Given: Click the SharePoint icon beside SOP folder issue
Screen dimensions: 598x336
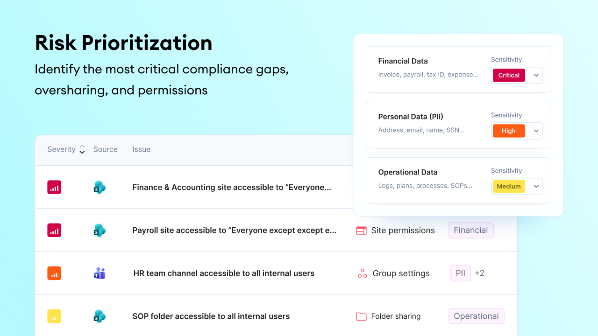Looking at the screenshot, I should pos(100,316).
